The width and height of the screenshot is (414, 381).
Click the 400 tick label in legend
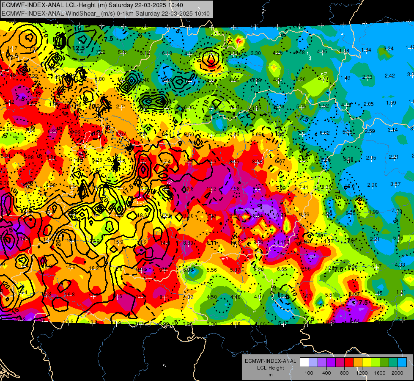(x=326, y=373)
